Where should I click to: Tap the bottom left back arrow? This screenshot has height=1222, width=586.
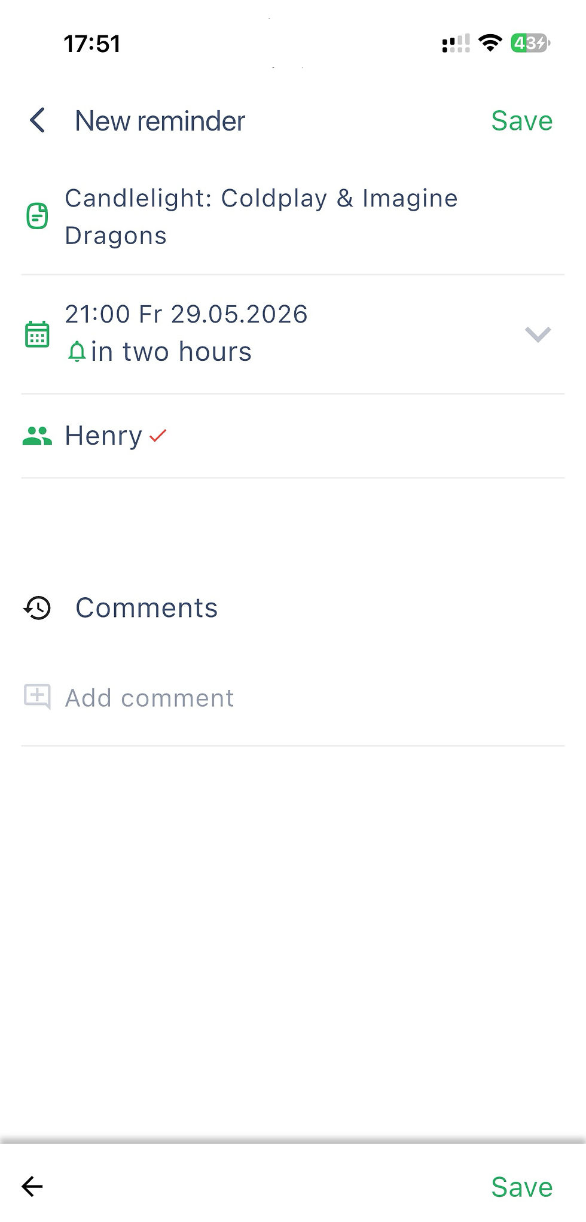32,1186
